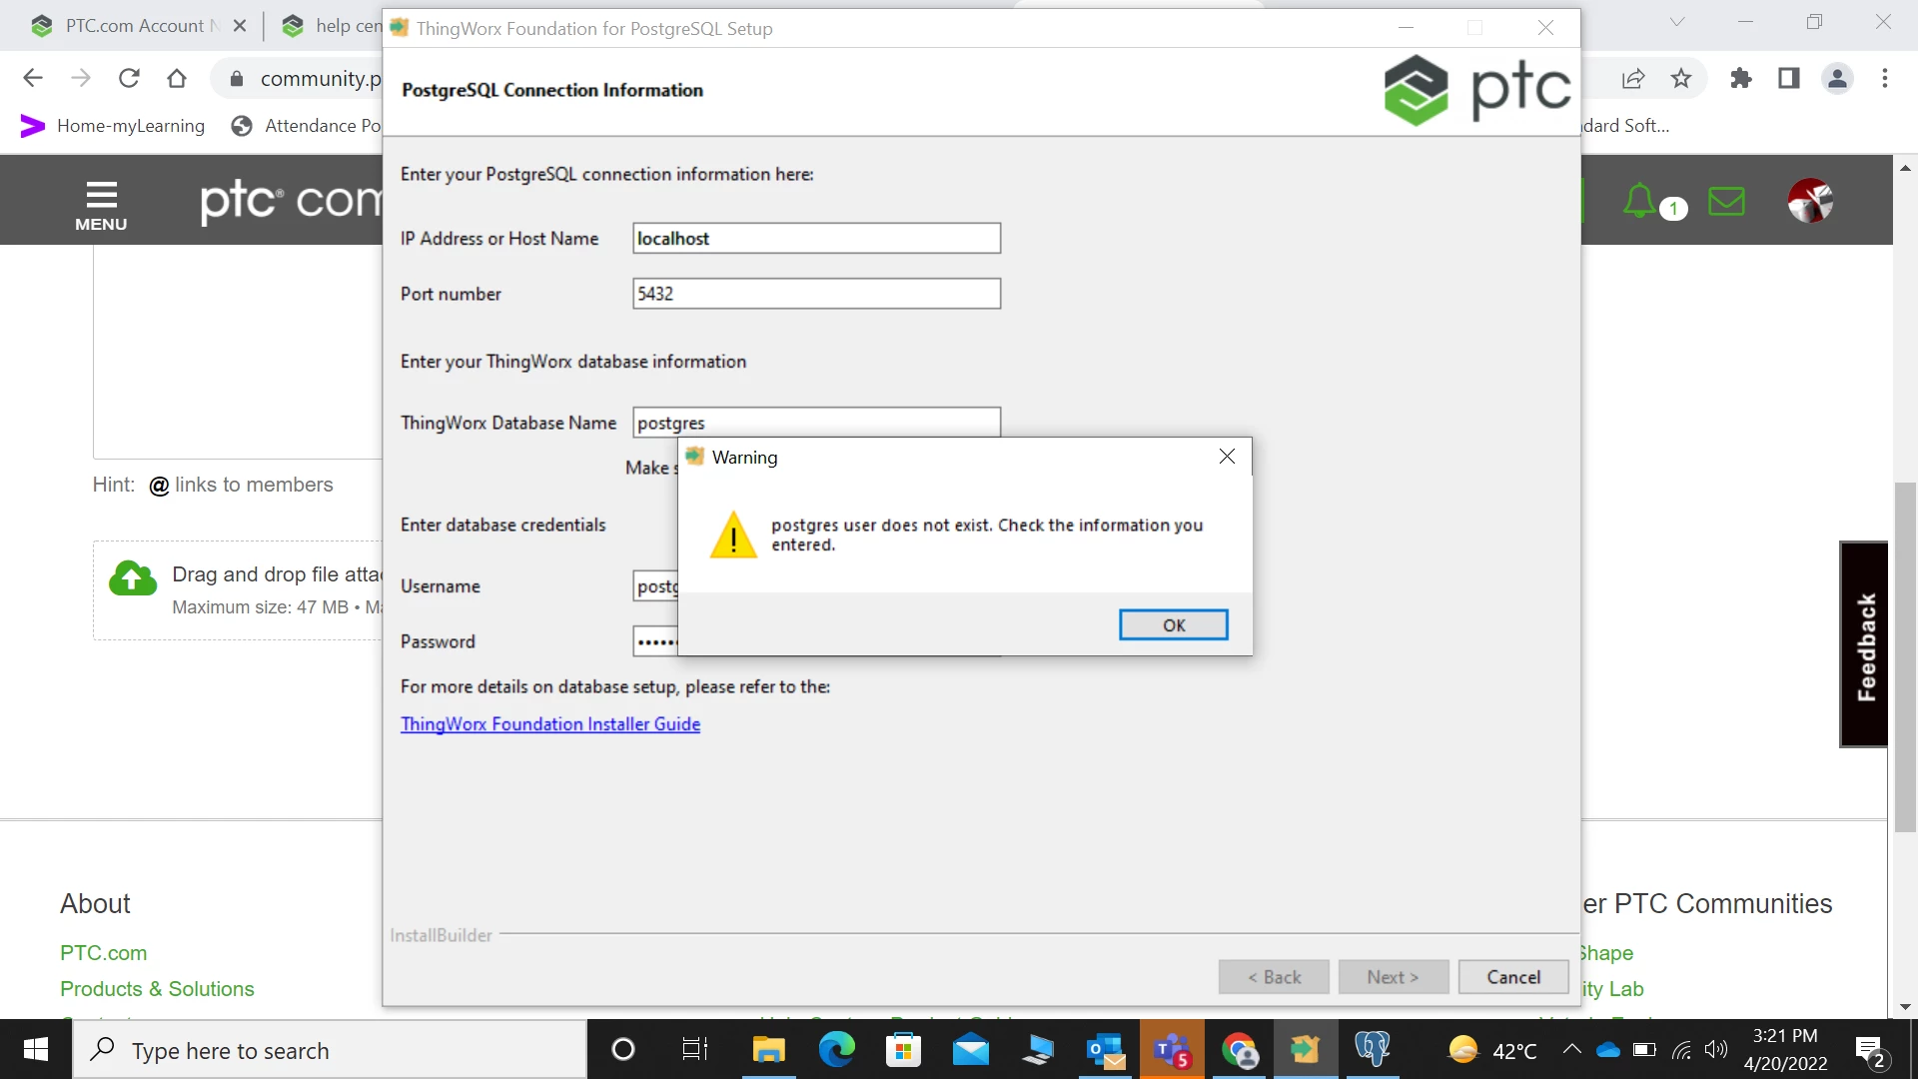1918x1079 pixels.
Task: Click the Port number field
Action: [816, 294]
